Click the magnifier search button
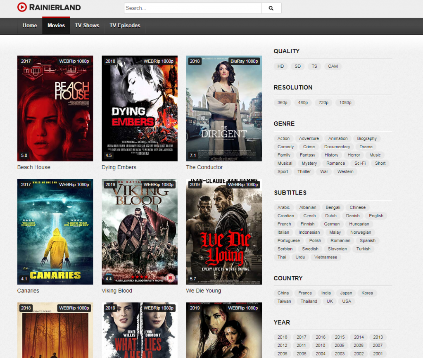This screenshot has width=423, height=358. click(271, 8)
